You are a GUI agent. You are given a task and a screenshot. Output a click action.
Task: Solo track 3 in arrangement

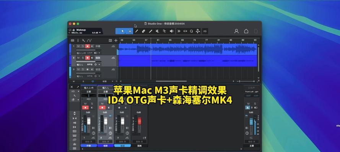83,70
